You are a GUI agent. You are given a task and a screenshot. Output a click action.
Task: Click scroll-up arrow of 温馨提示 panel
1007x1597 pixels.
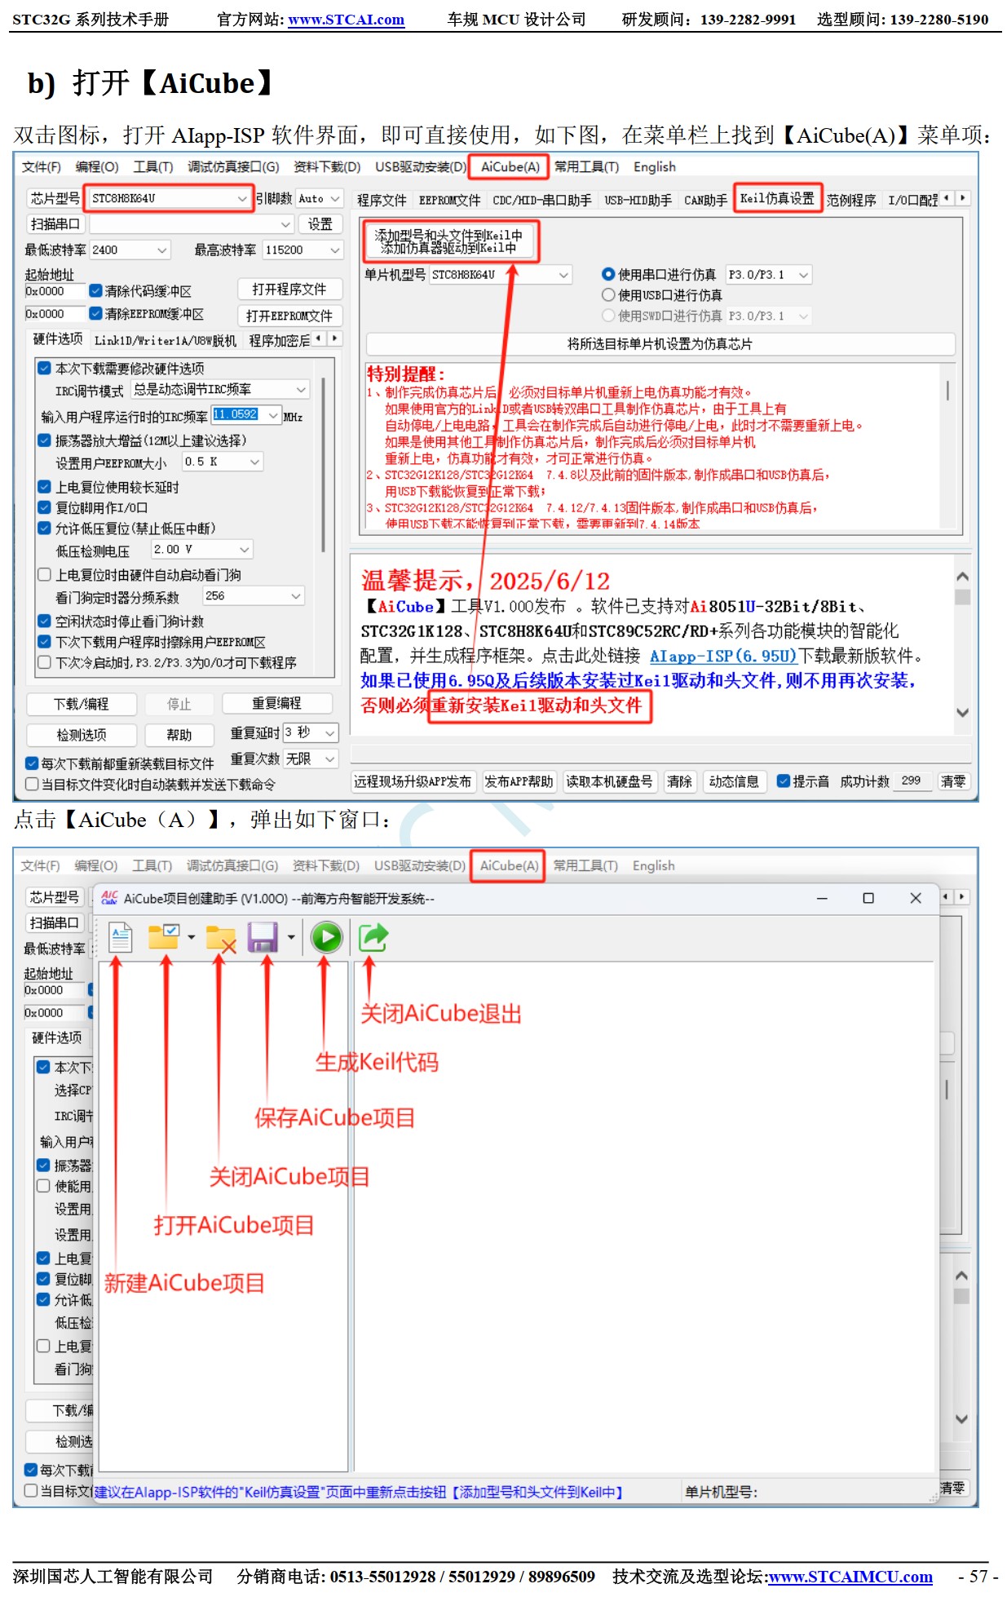[962, 577]
